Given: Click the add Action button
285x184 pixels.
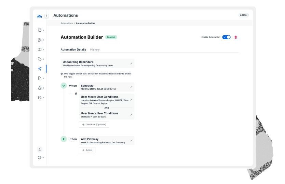Looking at the screenshot, I should (x=87, y=150).
